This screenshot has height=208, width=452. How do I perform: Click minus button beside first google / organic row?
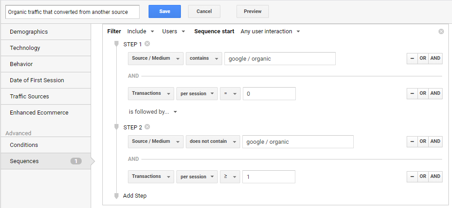pos(412,58)
